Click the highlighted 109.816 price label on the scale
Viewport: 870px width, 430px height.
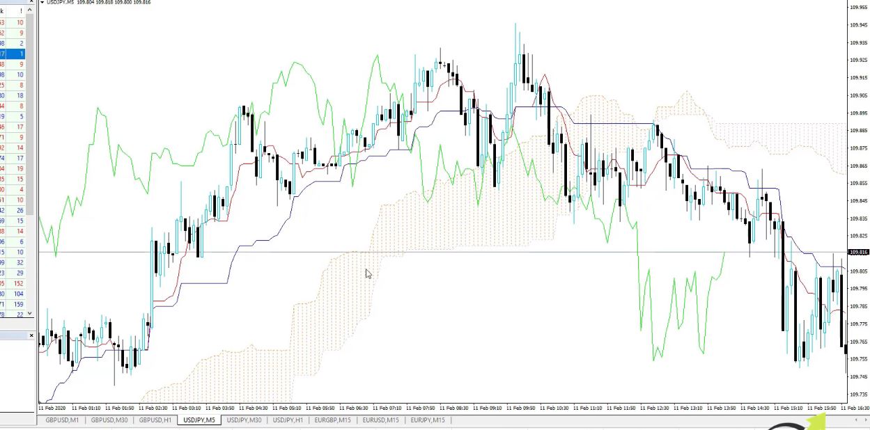(857, 252)
